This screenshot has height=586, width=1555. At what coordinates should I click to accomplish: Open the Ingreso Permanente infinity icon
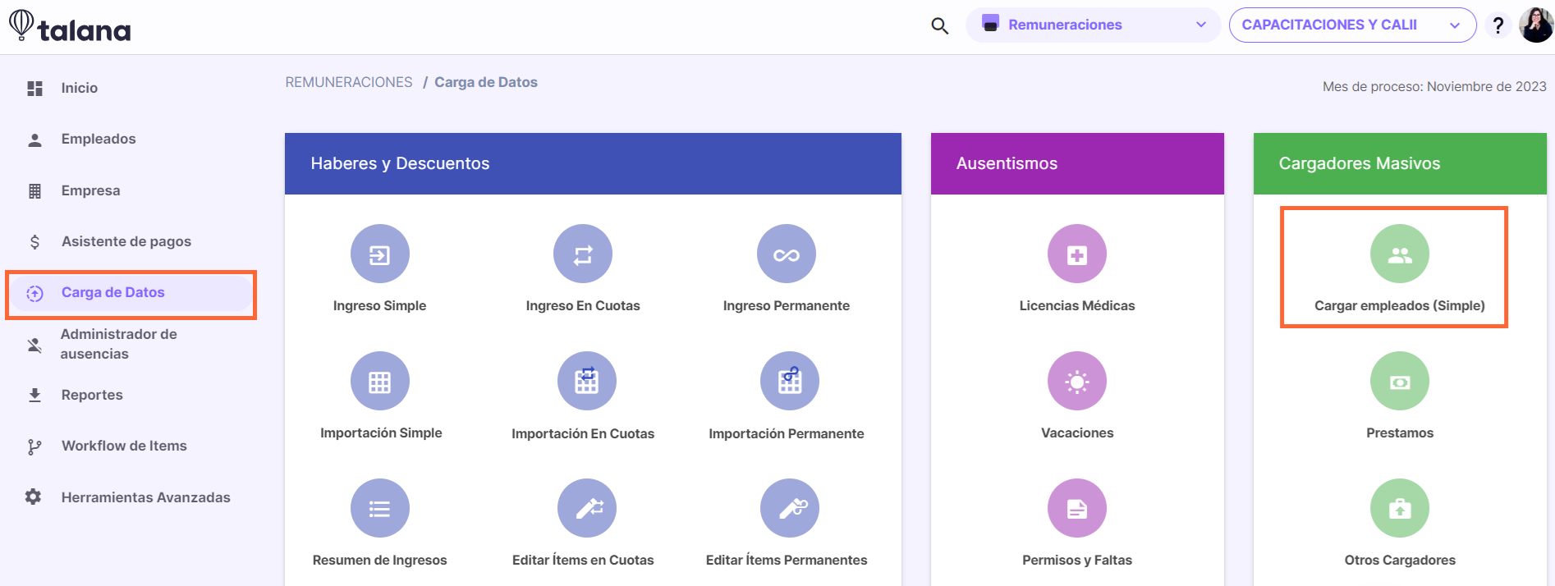point(787,254)
